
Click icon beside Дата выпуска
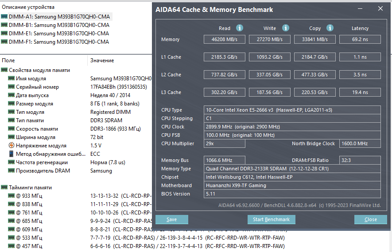[11, 95]
